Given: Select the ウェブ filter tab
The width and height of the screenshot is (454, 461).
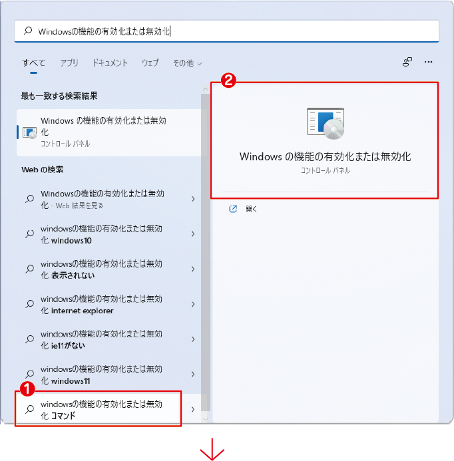Looking at the screenshot, I should 150,63.
